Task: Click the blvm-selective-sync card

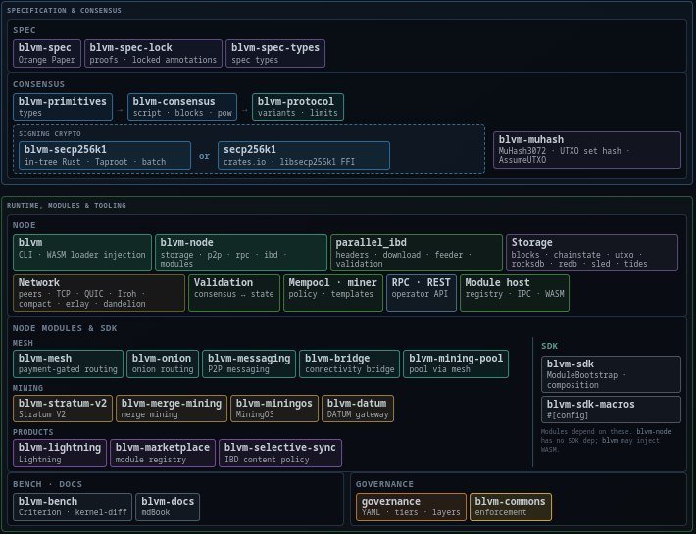Action: 280,454
